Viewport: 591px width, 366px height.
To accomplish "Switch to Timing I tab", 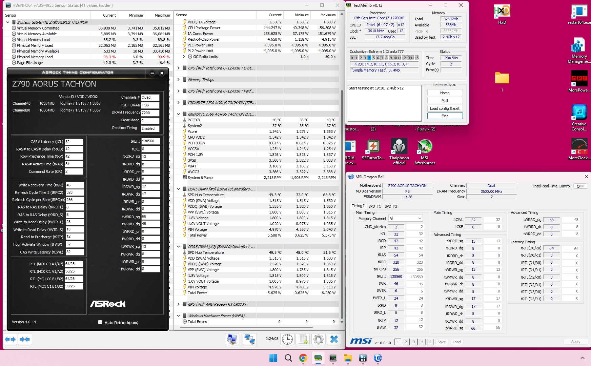I will [x=358, y=206].
